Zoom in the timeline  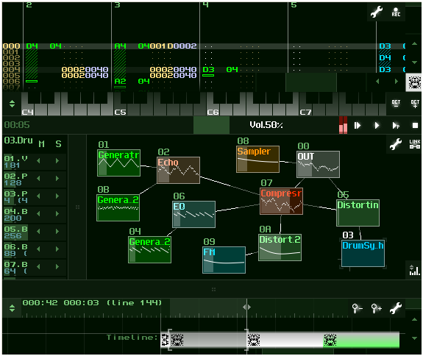coord(377,307)
